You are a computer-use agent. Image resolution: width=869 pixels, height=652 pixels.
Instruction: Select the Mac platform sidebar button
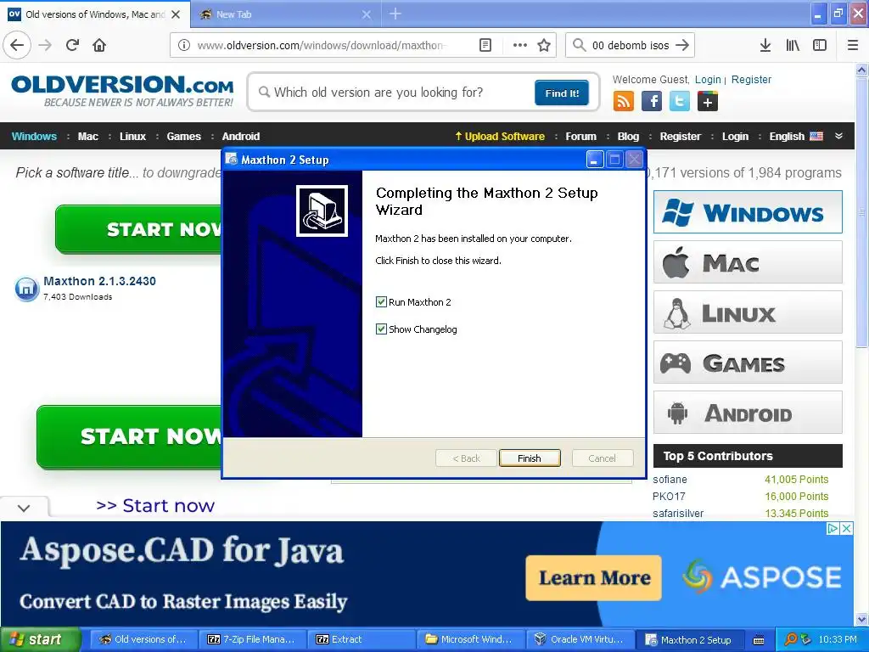(748, 262)
